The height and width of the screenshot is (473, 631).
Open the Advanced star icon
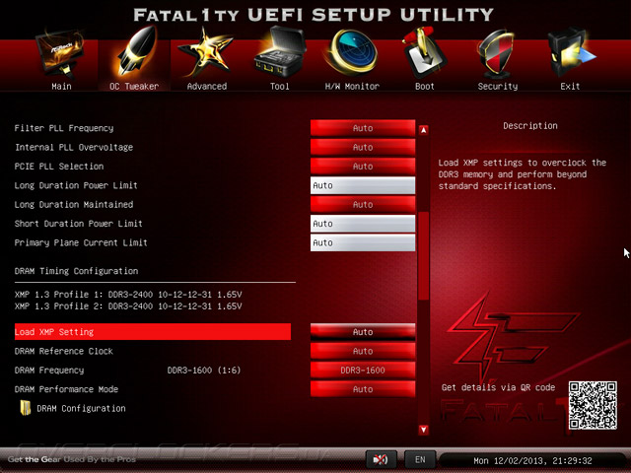click(205, 52)
